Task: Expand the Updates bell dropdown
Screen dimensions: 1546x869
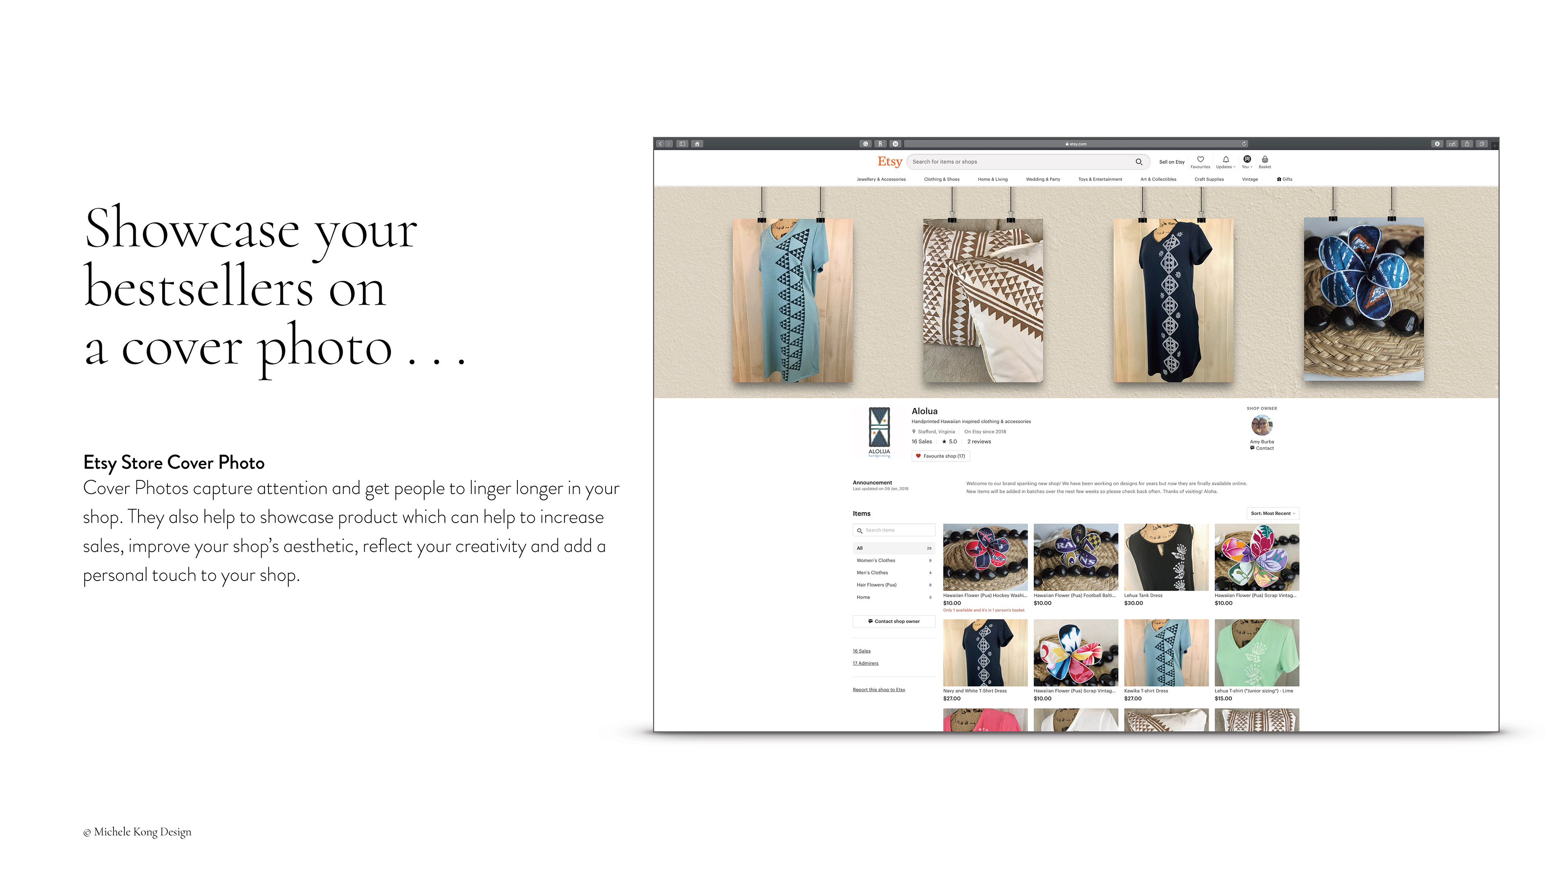Action: click(1226, 162)
